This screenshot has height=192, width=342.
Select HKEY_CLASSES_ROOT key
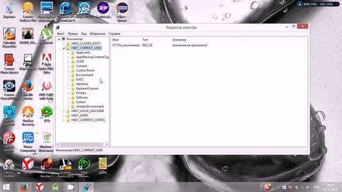point(85,44)
